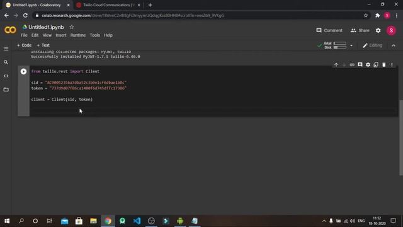Open the table of contents sidebar

click(6, 49)
